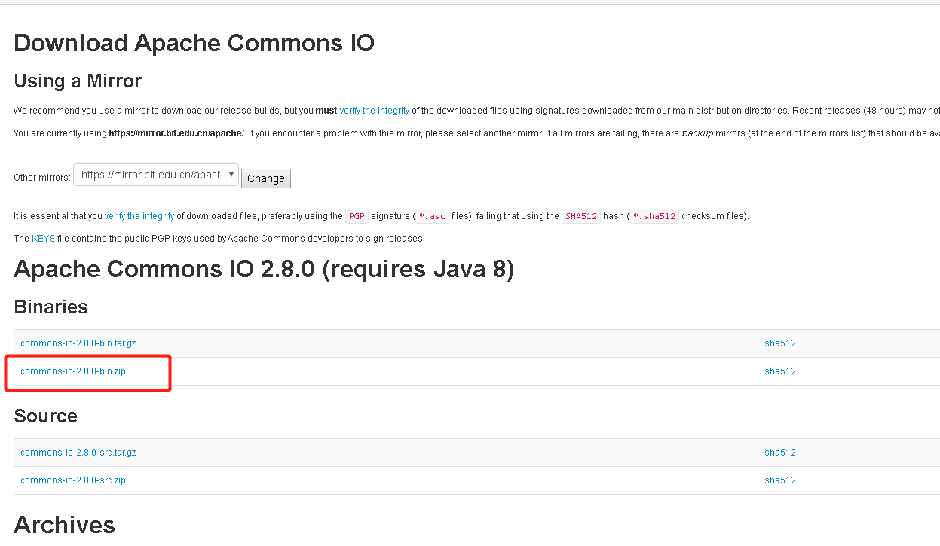Click the Change mirror button
The width and height of the screenshot is (940, 546).
tap(266, 178)
